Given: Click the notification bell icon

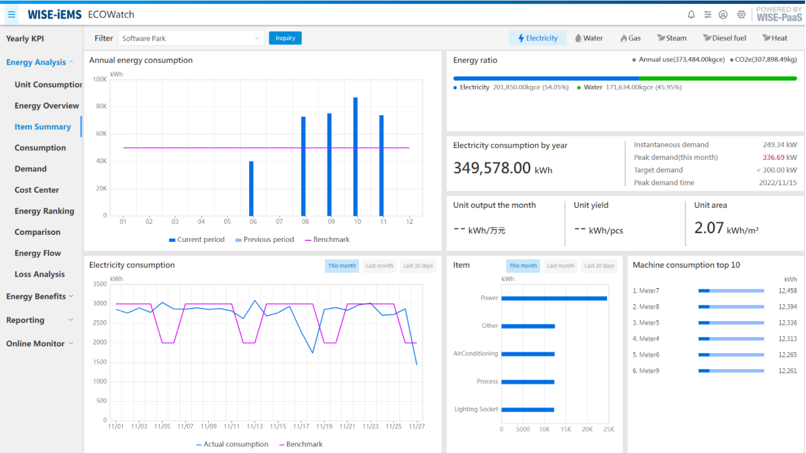Looking at the screenshot, I should (x=691, y=15).
